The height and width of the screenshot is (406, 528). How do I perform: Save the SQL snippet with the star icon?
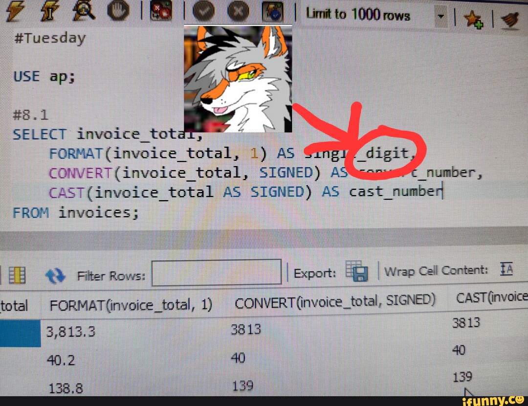coord(473,19)
